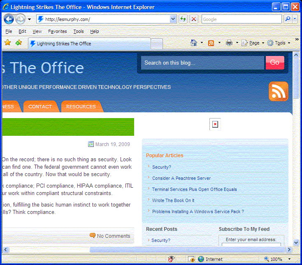Click the privacy report eye icon in status bar

click(x=171, y=259)
